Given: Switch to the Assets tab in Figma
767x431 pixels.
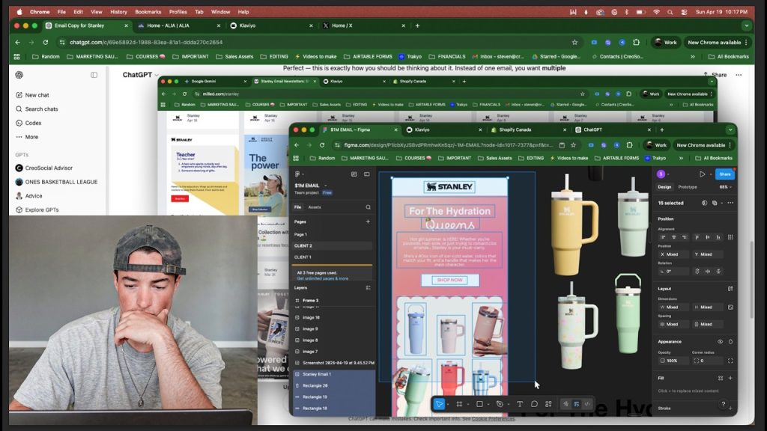Looking at the screenshot, I should 315,207.
